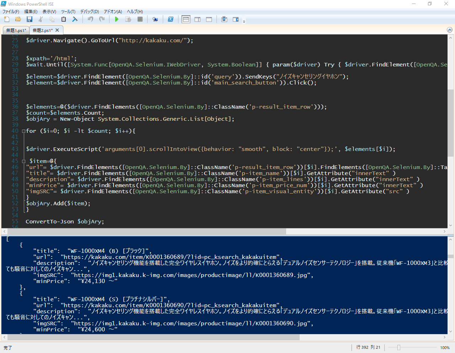Open the アドオン(A) menu
Viewport: 455px width, 353px height.
pos(113,12)
